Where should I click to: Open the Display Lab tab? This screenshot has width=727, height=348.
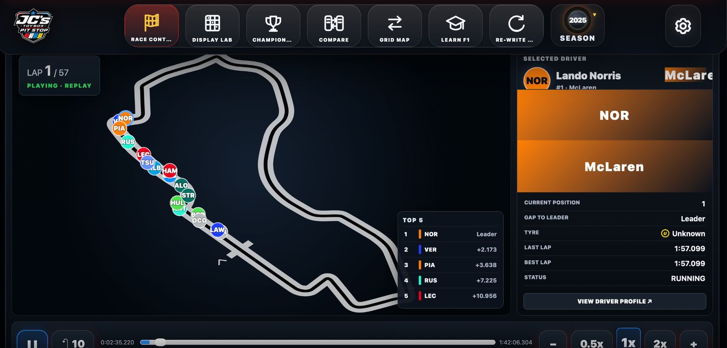(212, 26)
